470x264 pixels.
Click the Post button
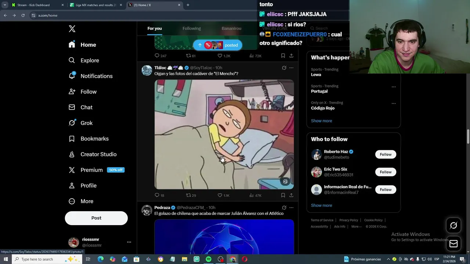[x=96, y=218]
